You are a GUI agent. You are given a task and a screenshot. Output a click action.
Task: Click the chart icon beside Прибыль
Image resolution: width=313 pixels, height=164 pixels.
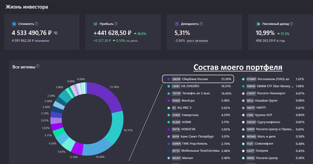tap(95, 24)
